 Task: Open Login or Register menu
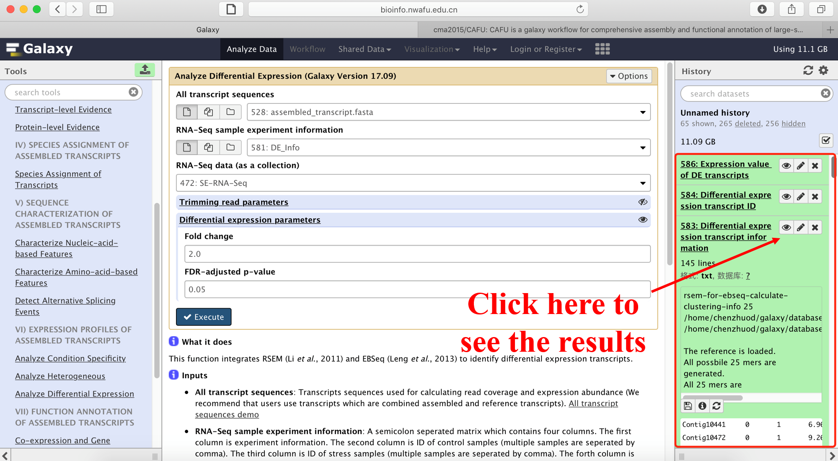[546, 49]
